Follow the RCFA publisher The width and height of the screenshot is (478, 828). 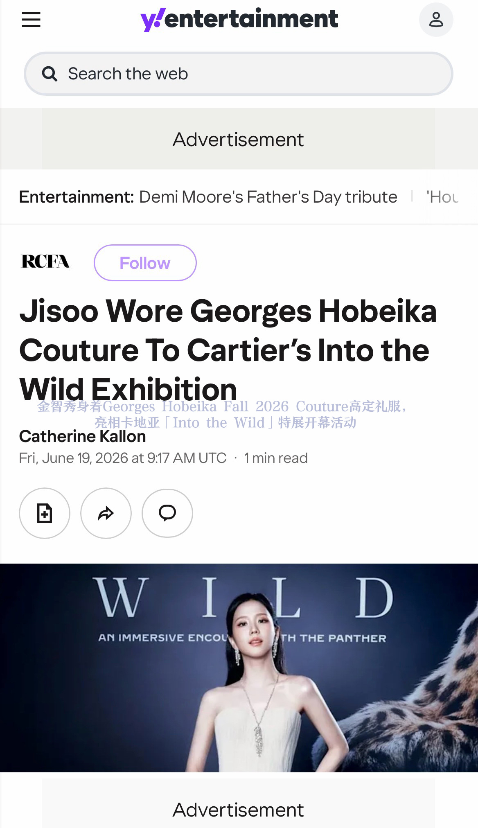(145, 263)
